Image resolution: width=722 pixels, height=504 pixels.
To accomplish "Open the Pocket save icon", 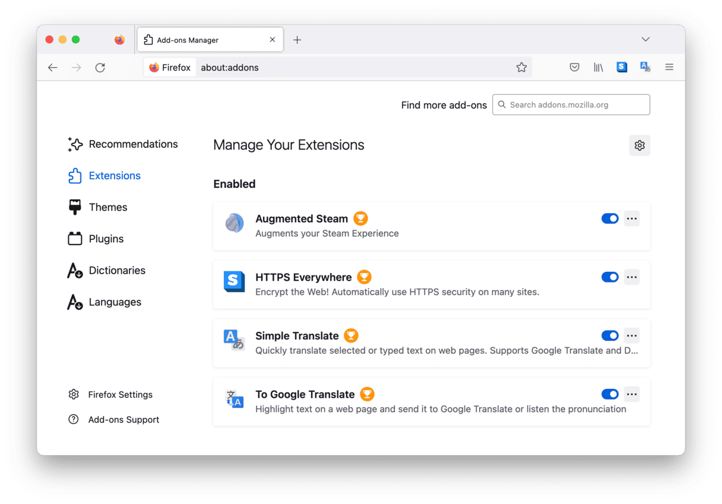I will coord(574,68).
